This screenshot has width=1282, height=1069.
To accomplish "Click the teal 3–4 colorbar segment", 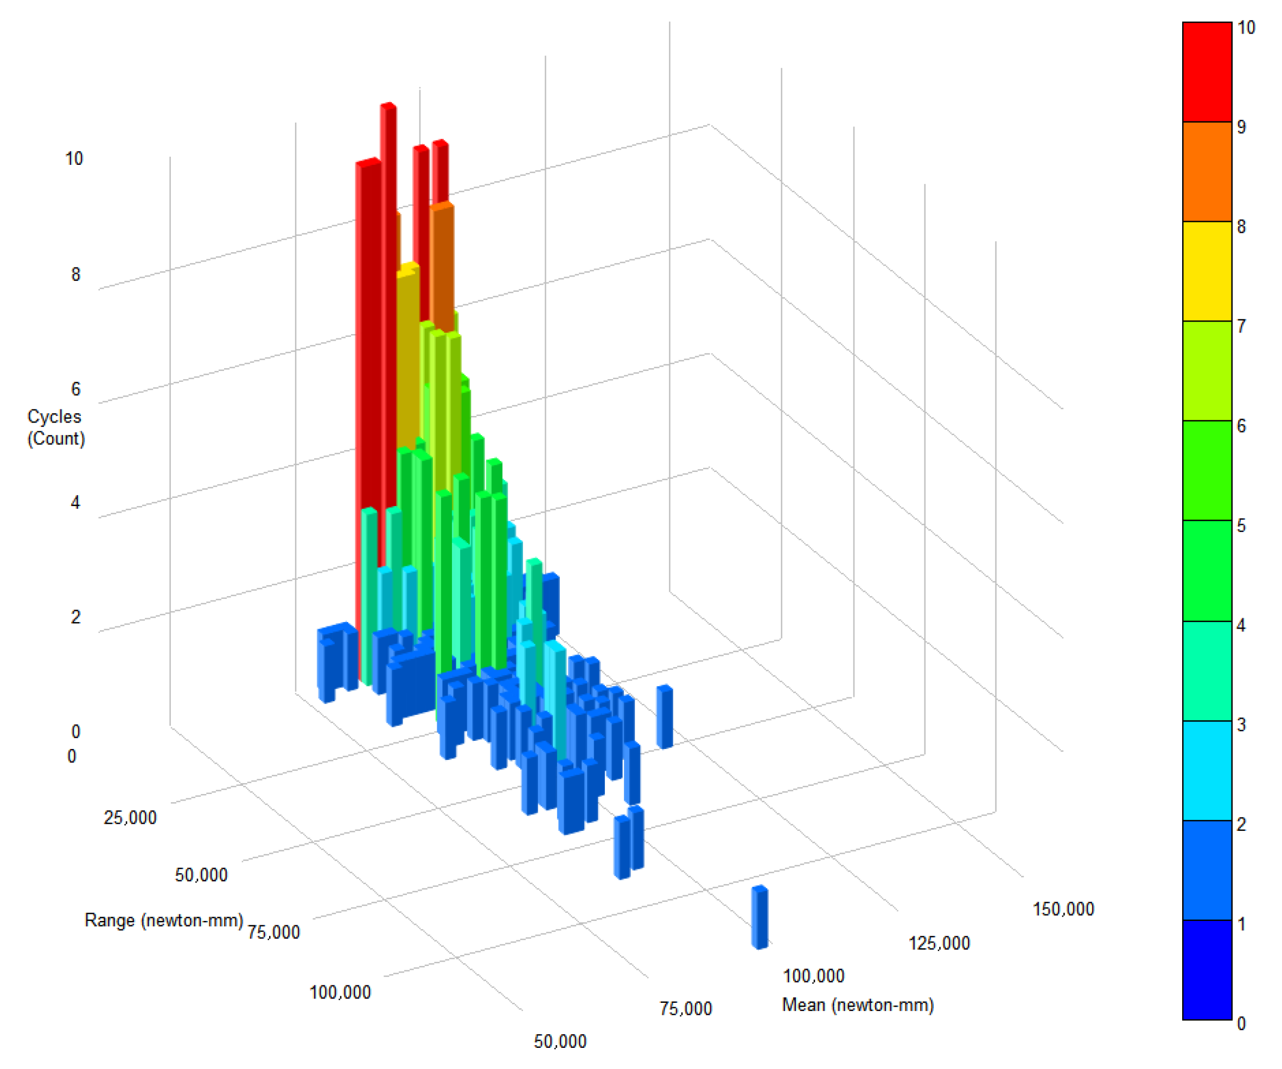I will click(x=1206, y=670).
